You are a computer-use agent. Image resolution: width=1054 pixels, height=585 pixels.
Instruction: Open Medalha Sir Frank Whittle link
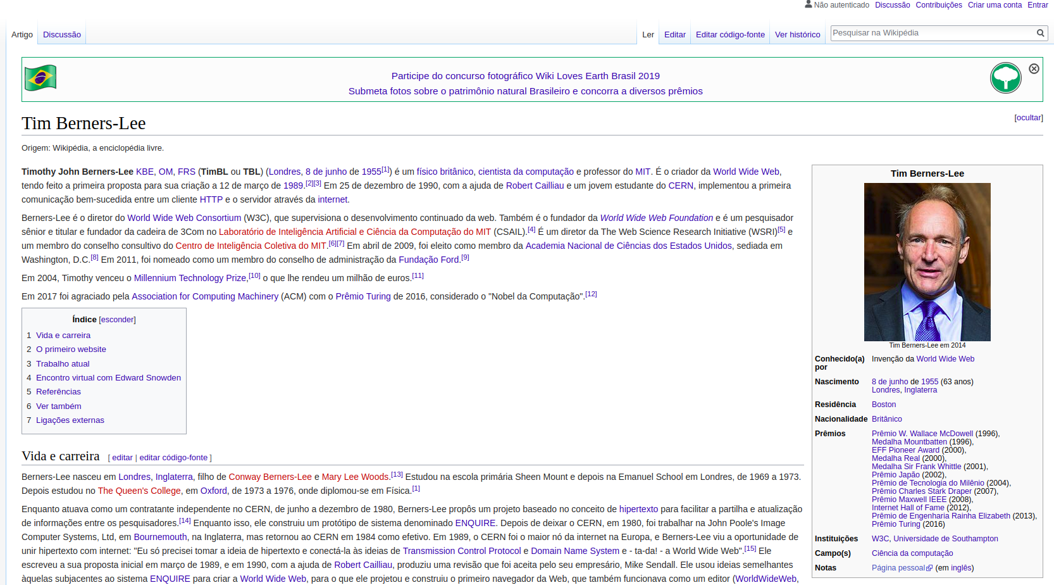point(916,467)
